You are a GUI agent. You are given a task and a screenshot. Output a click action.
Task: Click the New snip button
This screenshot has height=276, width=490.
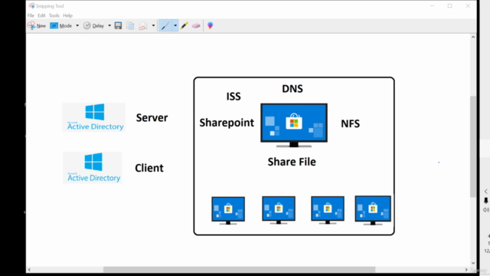[x=37, y=25]
